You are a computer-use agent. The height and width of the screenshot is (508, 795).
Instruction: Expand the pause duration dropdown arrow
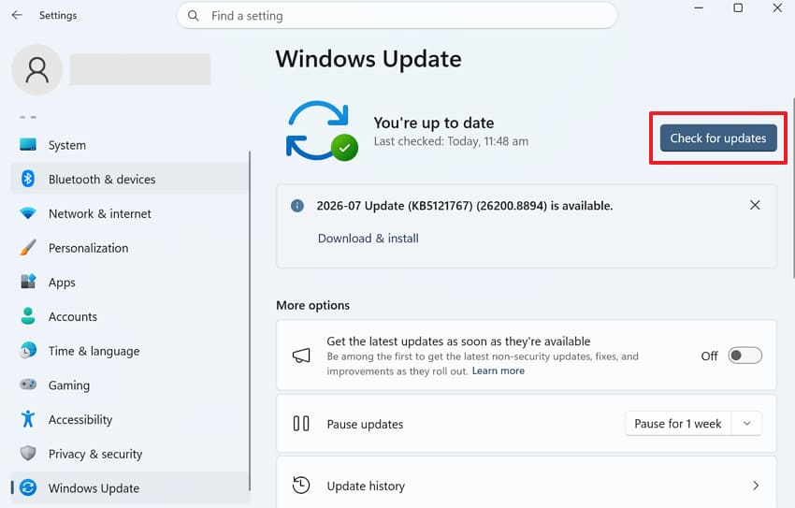coord(747,423)
